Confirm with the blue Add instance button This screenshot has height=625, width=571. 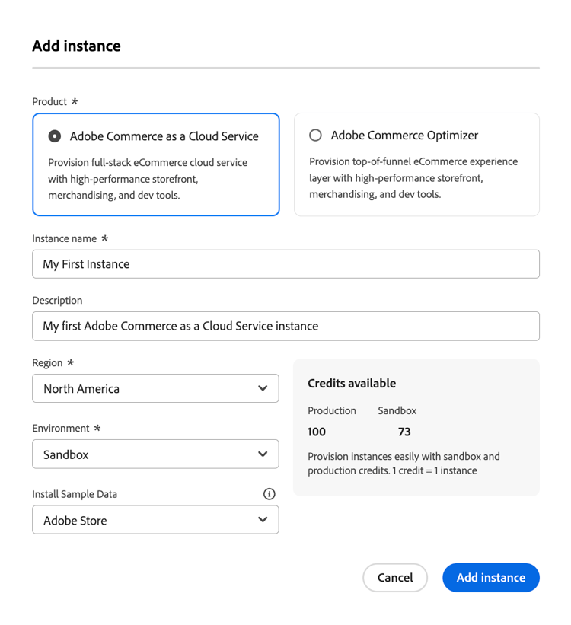click(x=491, y=578)
